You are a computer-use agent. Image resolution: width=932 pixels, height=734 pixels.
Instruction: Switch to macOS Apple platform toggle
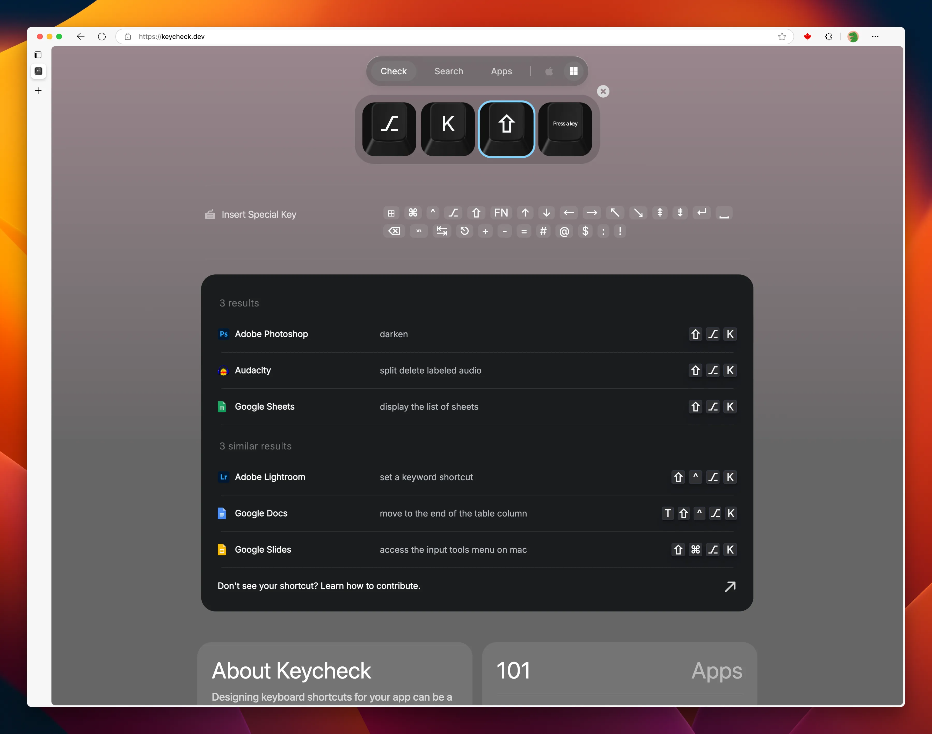click(549, 71)
